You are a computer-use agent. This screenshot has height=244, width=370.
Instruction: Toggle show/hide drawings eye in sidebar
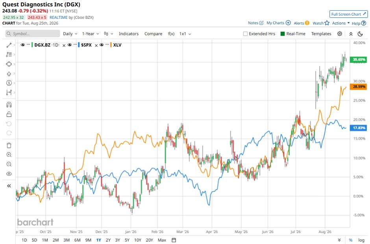(x=9, y=174)
